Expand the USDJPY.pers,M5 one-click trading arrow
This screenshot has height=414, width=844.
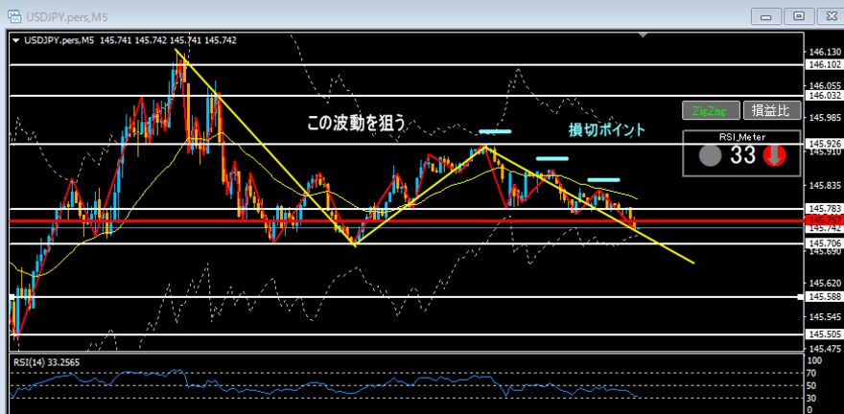coord(16,40)
